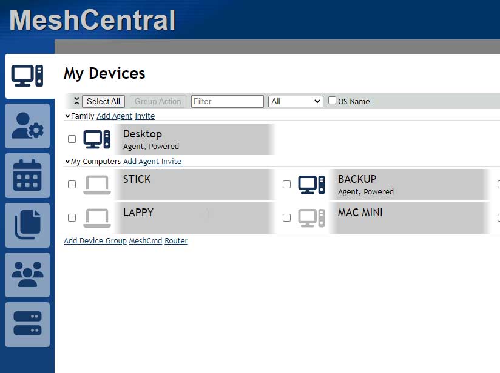
Task: Check the BACKUP device checkbox
Action: pos(286,185)
